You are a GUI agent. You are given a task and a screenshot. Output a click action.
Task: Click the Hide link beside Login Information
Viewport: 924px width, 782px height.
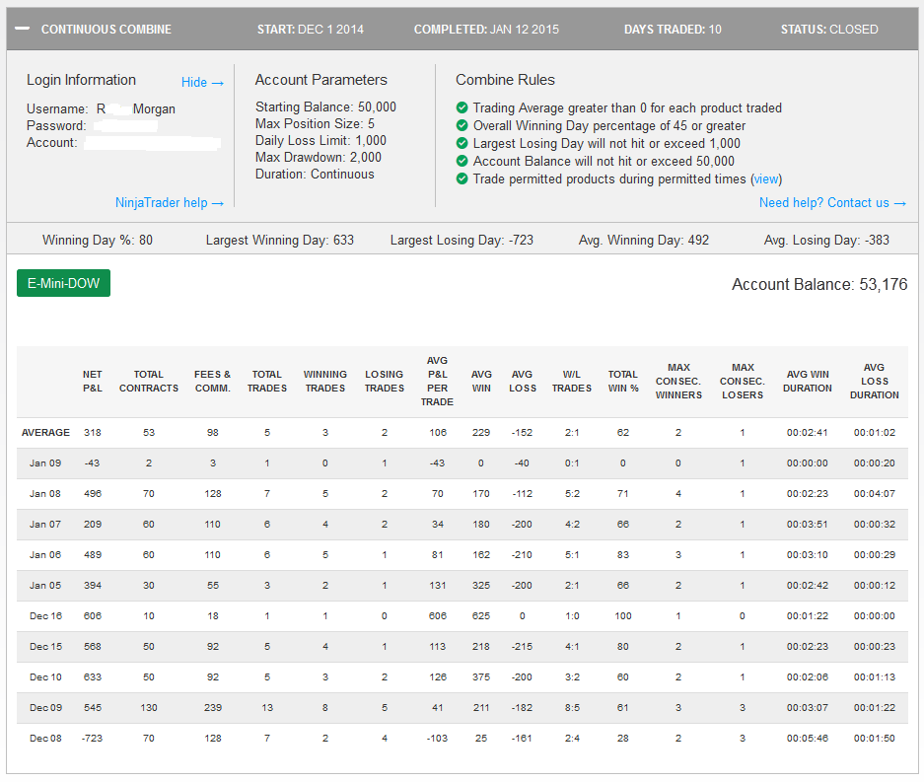pos(202,83)
